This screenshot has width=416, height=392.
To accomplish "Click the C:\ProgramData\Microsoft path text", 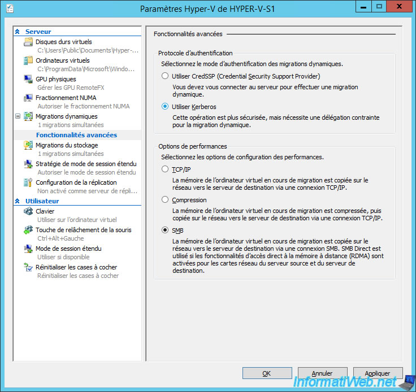I will pos(86,69).
